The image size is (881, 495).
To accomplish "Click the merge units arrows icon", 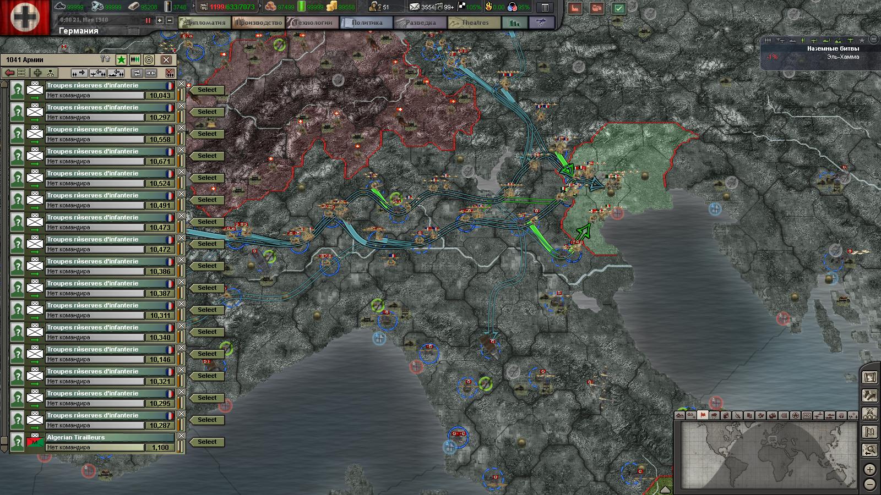I will pyautogui.click(x=151, y=73).
